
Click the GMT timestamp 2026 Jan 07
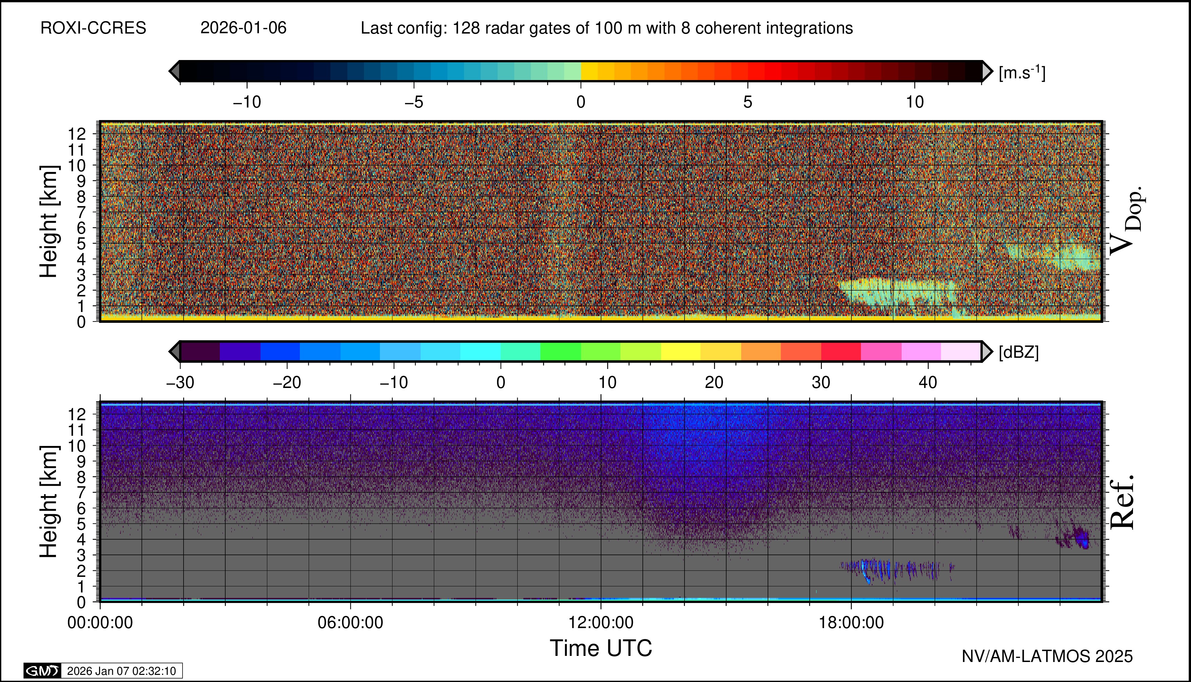(x=121, y=671)
